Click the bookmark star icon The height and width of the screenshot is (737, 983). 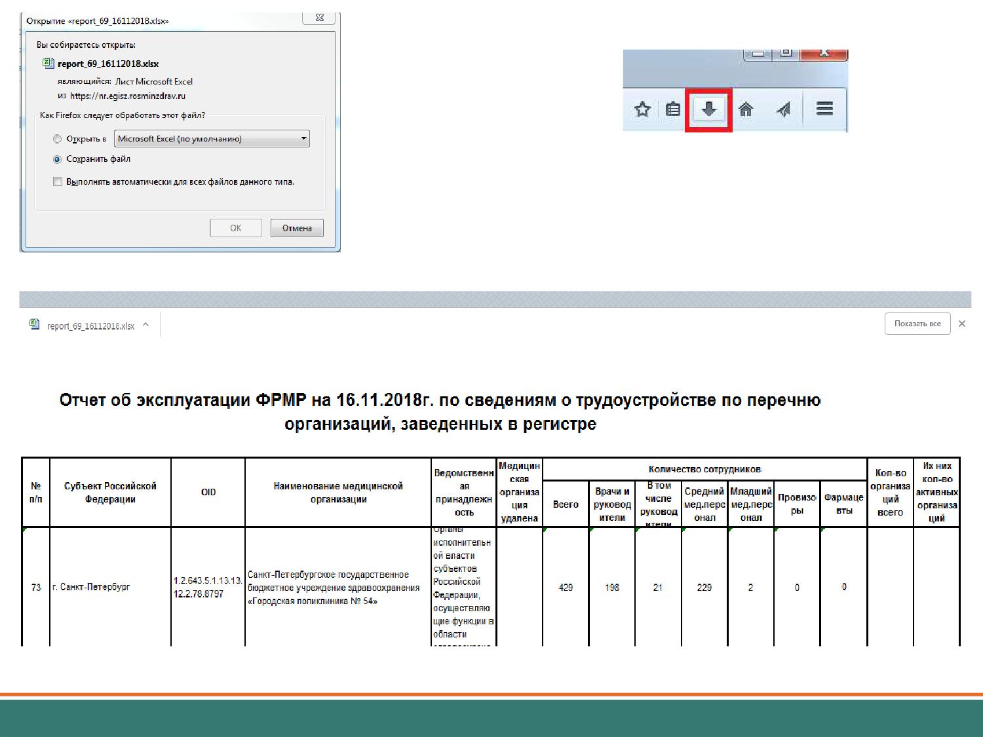point(642,109)
